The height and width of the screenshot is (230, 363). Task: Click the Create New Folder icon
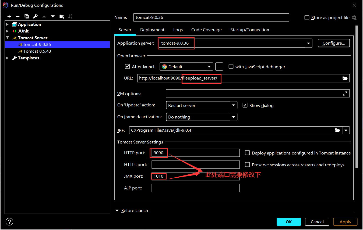coord(62,17)
